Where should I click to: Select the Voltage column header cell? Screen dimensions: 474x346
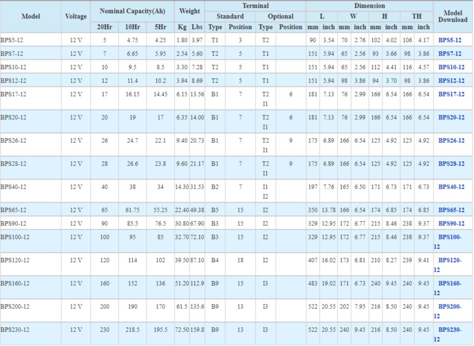(x=76, y=16)
